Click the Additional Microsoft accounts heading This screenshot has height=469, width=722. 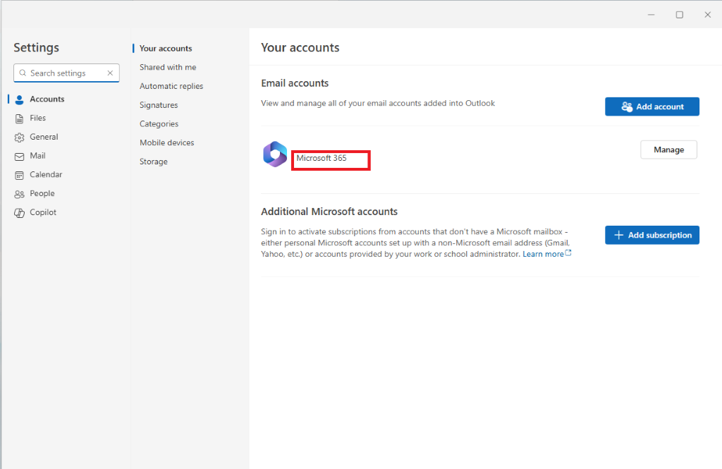pyautogui.click(x=329, y=212)
